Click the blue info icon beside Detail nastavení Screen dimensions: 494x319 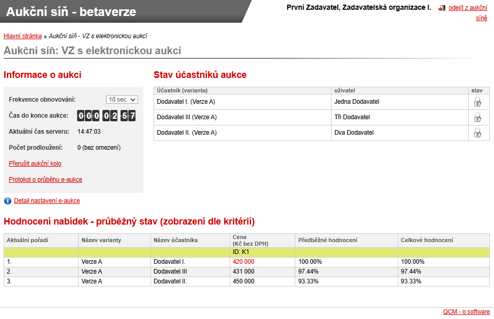point(8,201)
